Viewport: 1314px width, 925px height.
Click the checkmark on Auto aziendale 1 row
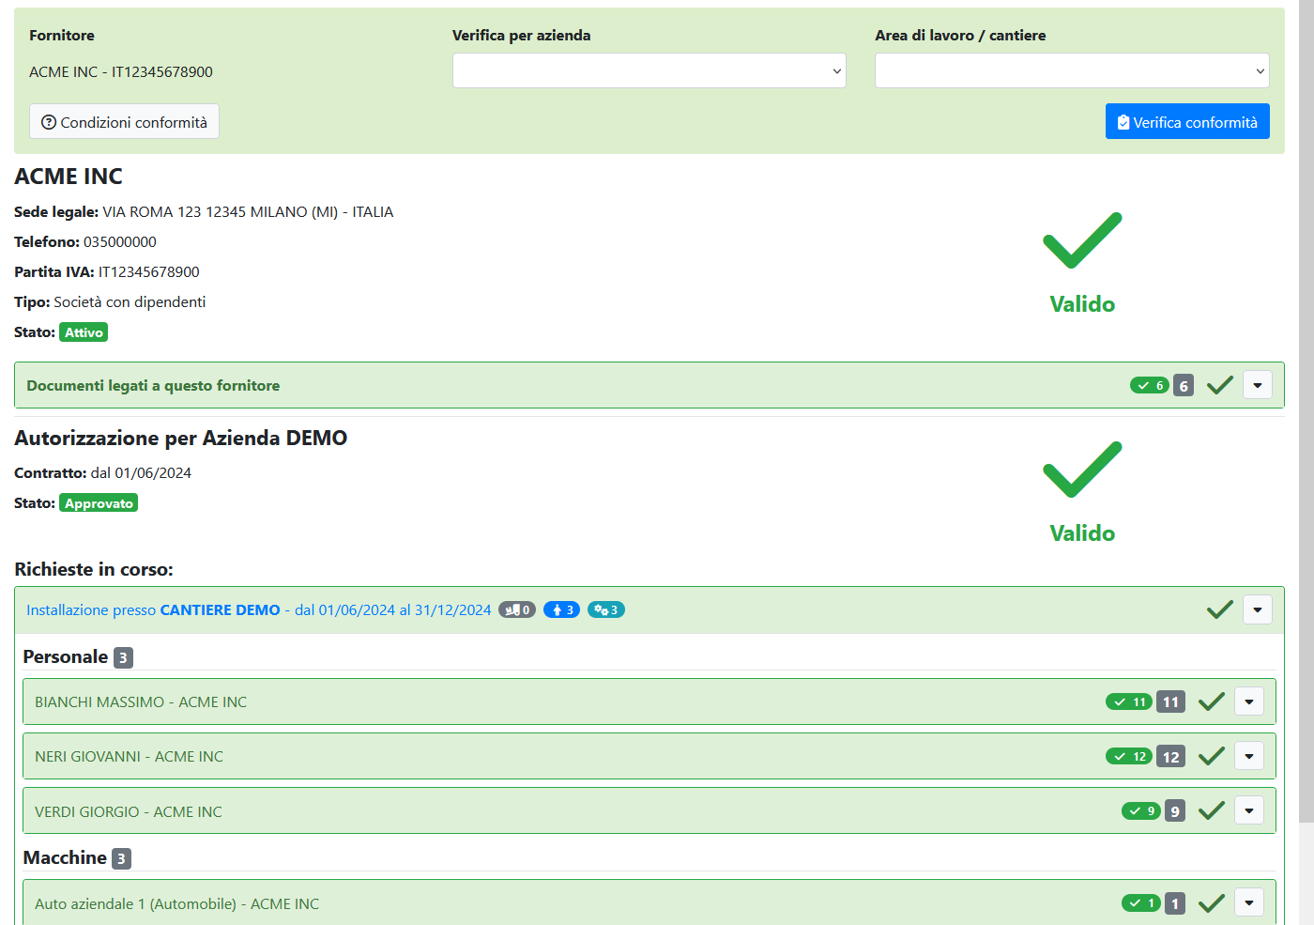pyautogui.click(x=1212, y=903)
